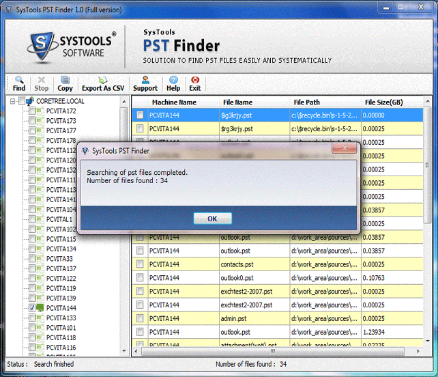Click the results list scroll-down arrow
This screenshot has height=377, width=438.
[x=427, y=341]
